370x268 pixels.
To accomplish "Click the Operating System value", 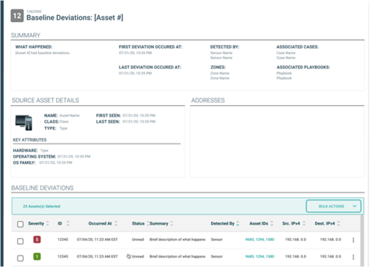I will coord(74,156).
